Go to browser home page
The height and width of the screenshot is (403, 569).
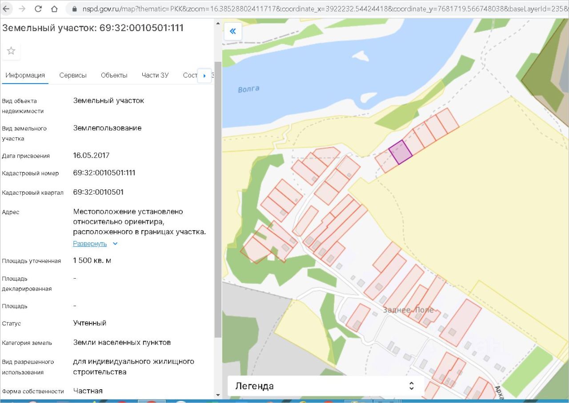click(54, 8)
